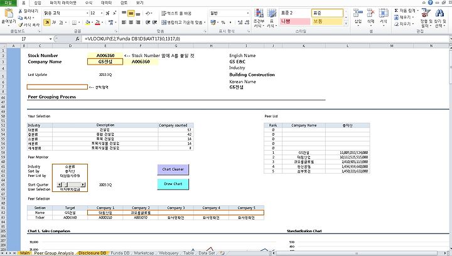Open Excel Help question mark

[x=431, y=3]
